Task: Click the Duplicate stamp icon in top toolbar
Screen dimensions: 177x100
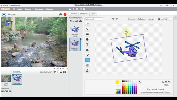Action: click(x=70, y=9)
